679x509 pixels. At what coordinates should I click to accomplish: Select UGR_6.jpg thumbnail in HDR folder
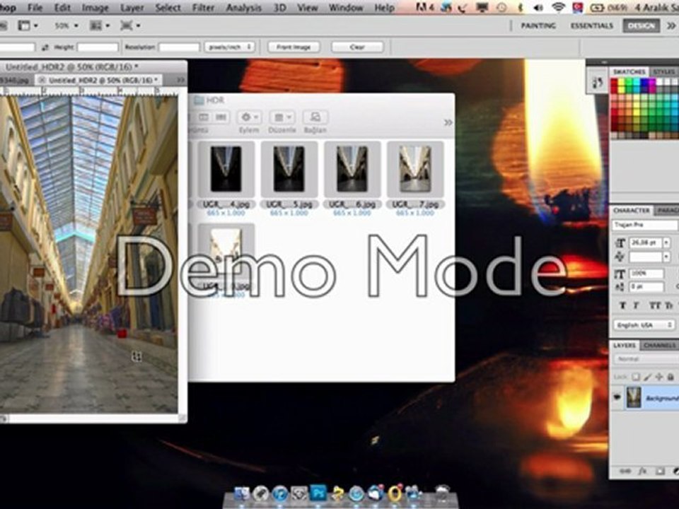352,169
